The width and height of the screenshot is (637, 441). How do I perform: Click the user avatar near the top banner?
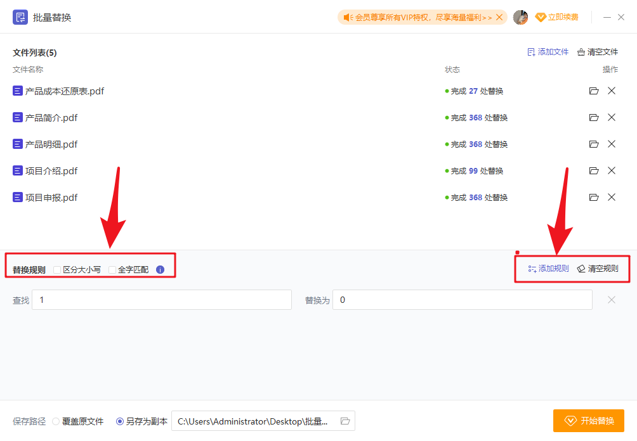tap(521, 17)
